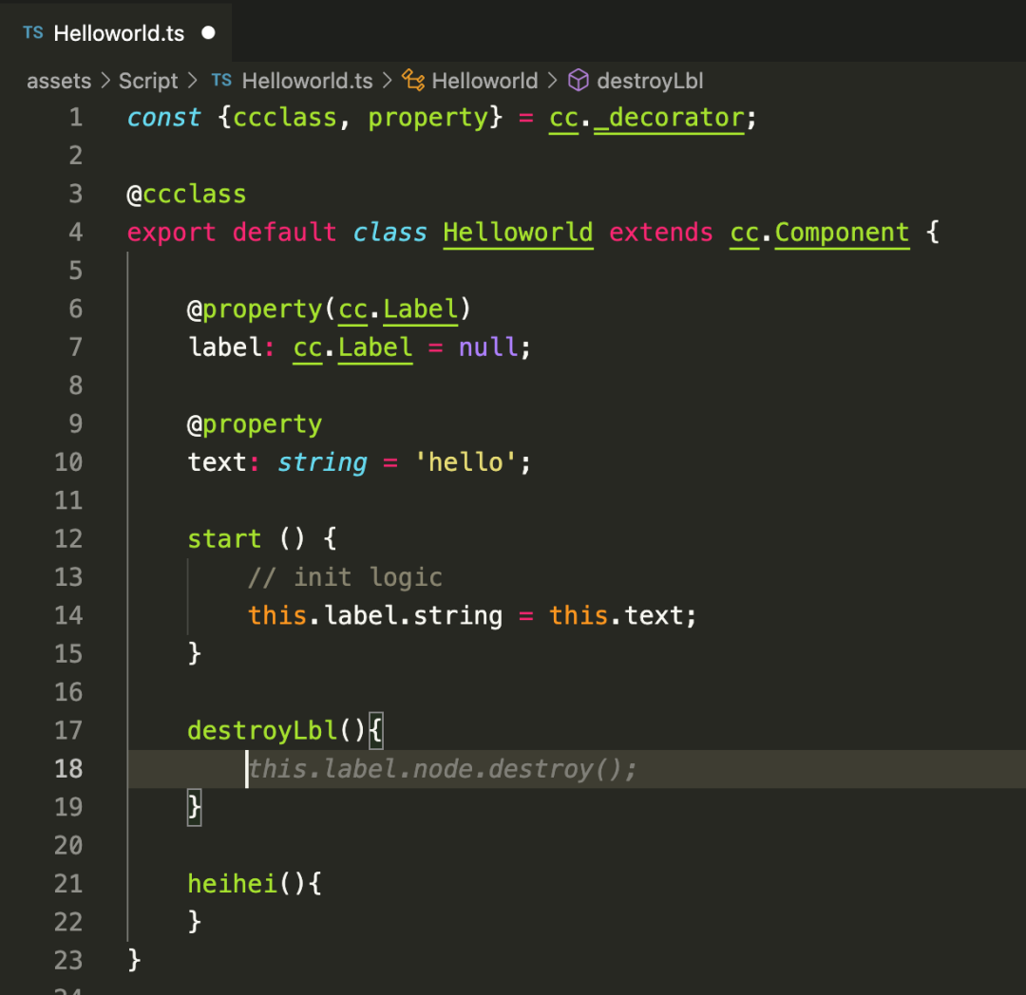Click the unsaved dot on Helloworld.ts tab
The image size is (1026, 995).
click(x=209, y=32)
